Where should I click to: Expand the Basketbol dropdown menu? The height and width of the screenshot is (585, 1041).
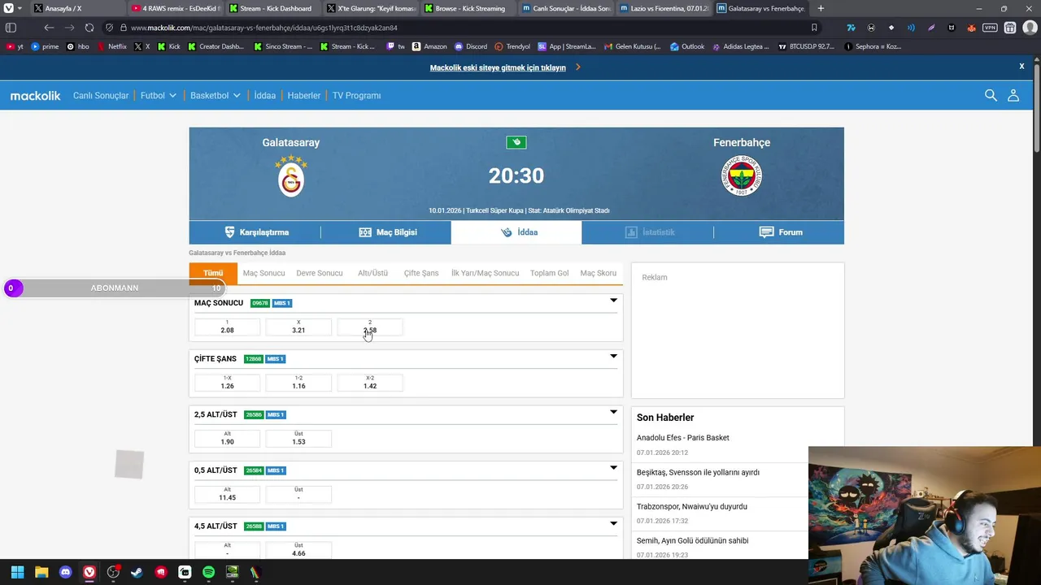[216, 95]
